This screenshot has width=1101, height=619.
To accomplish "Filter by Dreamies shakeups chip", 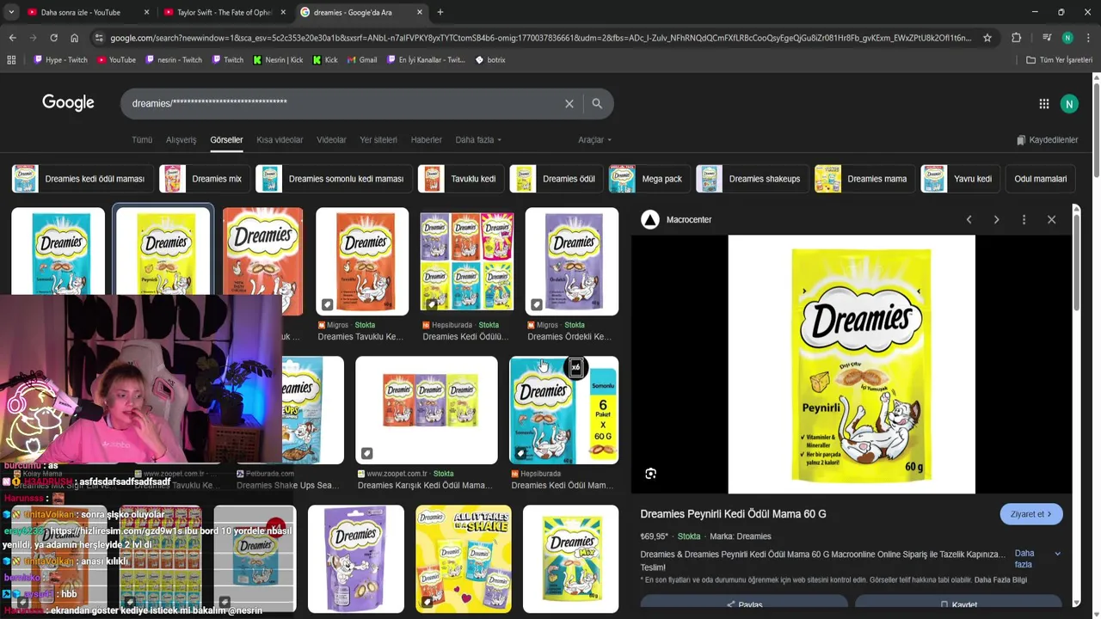I will click(752, 179).
